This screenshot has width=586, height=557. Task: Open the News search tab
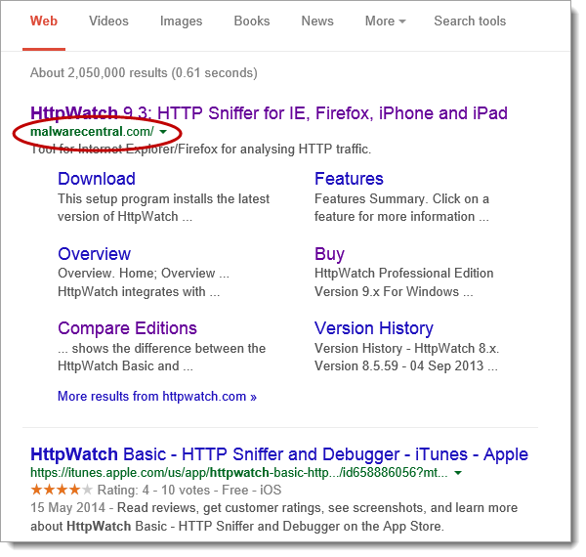pyautogui.click(x=317, y=21)
